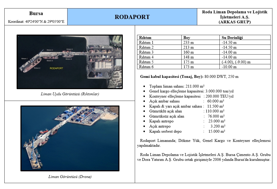277x189 pixels.
Task: Click the Rodaport Limanında; Dökme Yük paragraph
Action: point(204,143)
